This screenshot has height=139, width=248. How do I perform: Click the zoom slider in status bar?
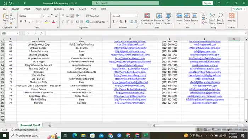pyautogui.click(x=228, y=129)
